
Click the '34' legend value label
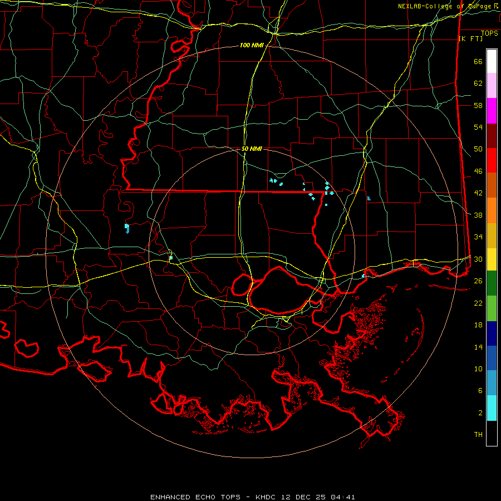pyautogui.click(x=478, y=237)
